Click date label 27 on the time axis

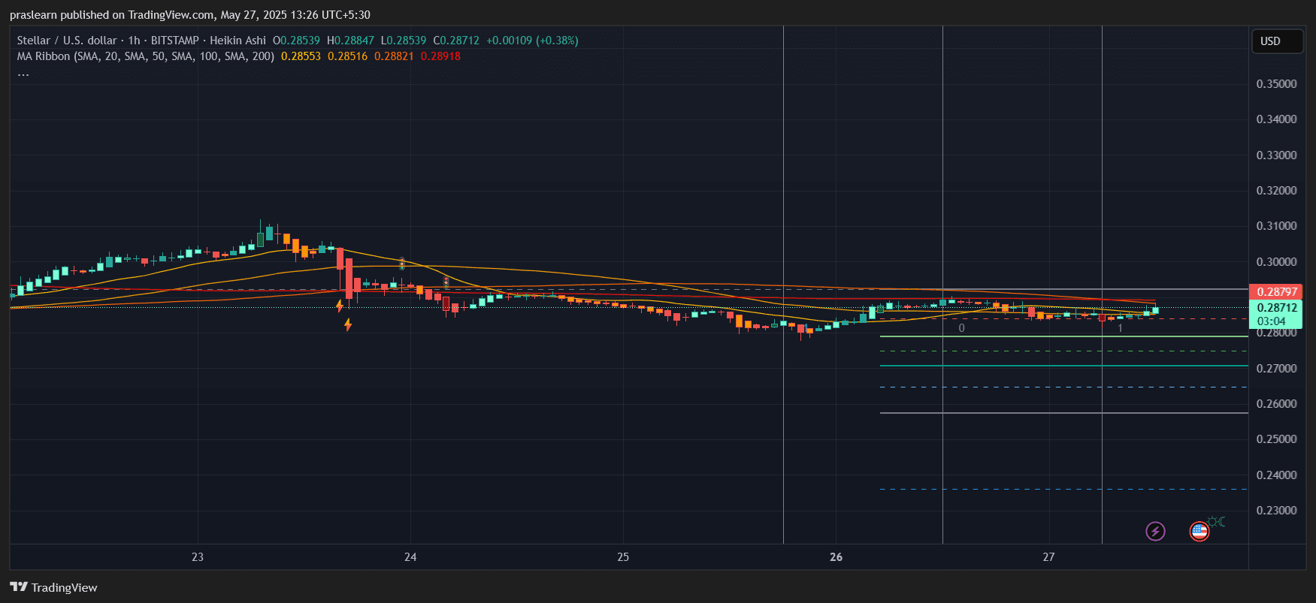pyautogui.click(x=1048, y=557)
